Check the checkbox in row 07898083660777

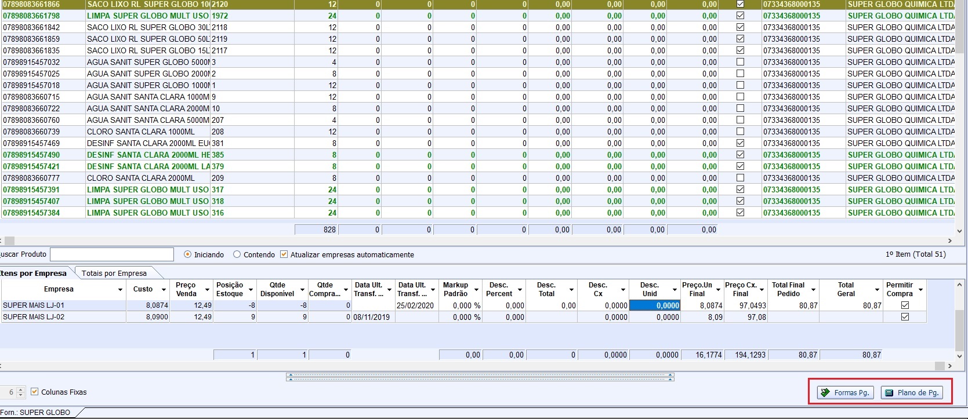tap(740, 178)
